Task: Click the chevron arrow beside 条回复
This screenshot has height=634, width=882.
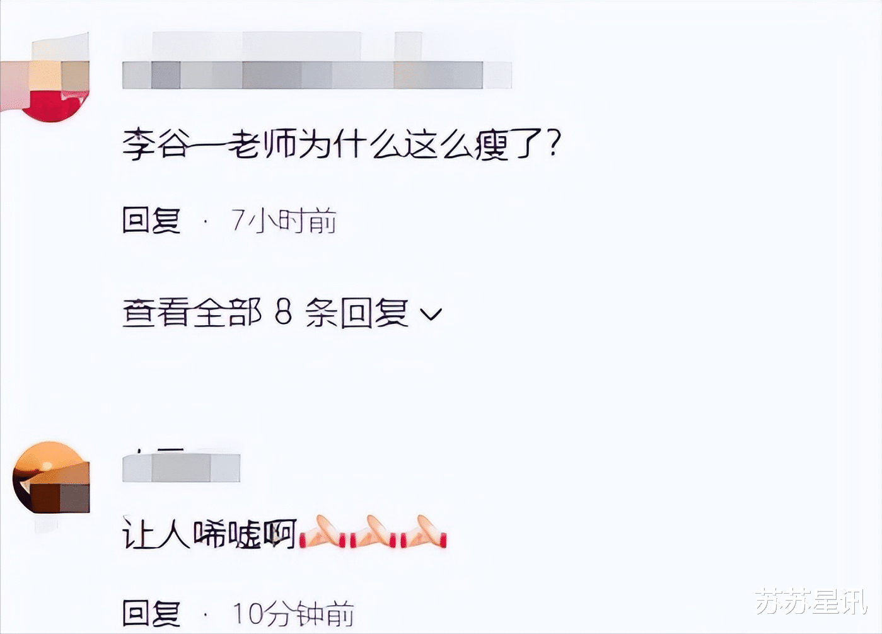Action: coord(431,314)
